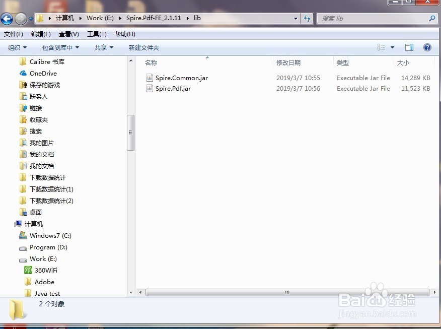Focus the 搜索 lib search box
Screen dimensions: 441x329
(377, 19)
